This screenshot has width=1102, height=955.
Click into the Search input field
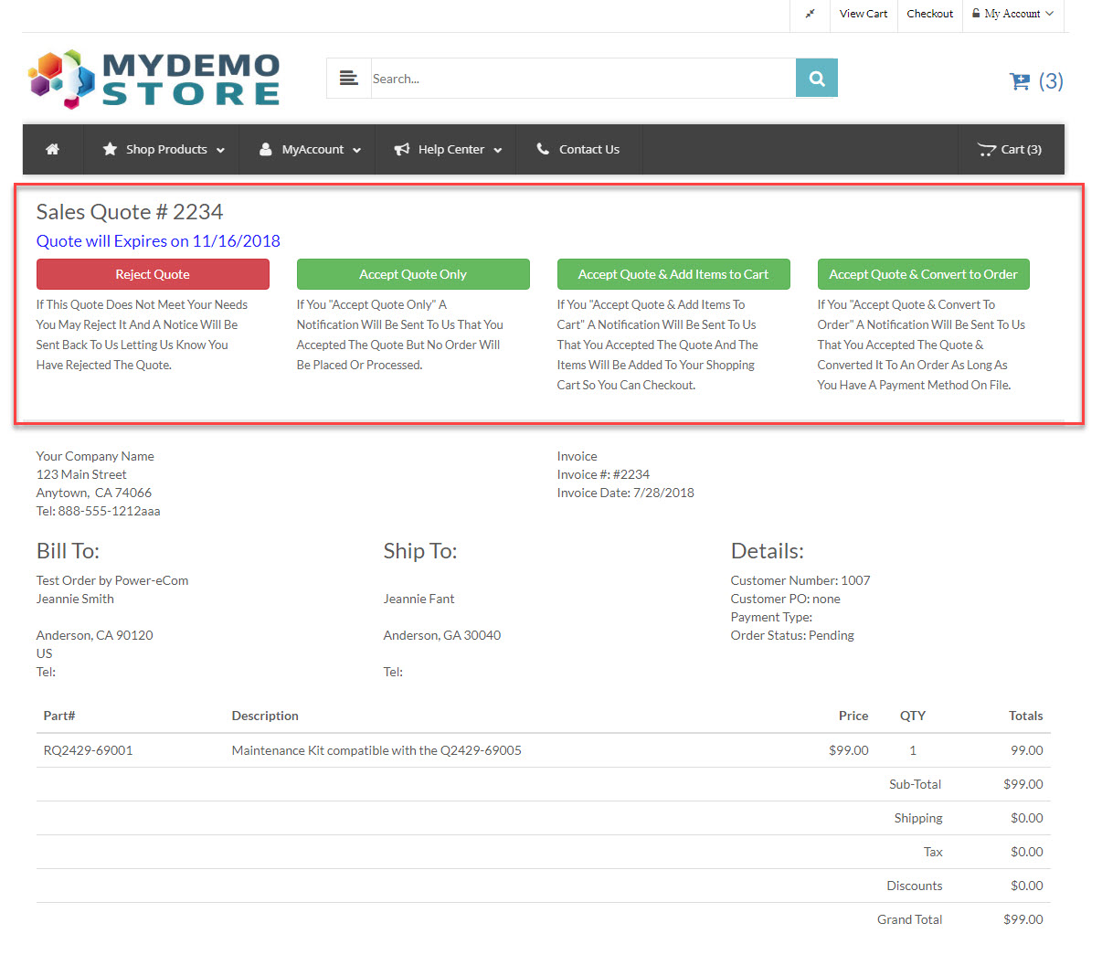pyautogui.click(x=582, y=79)
